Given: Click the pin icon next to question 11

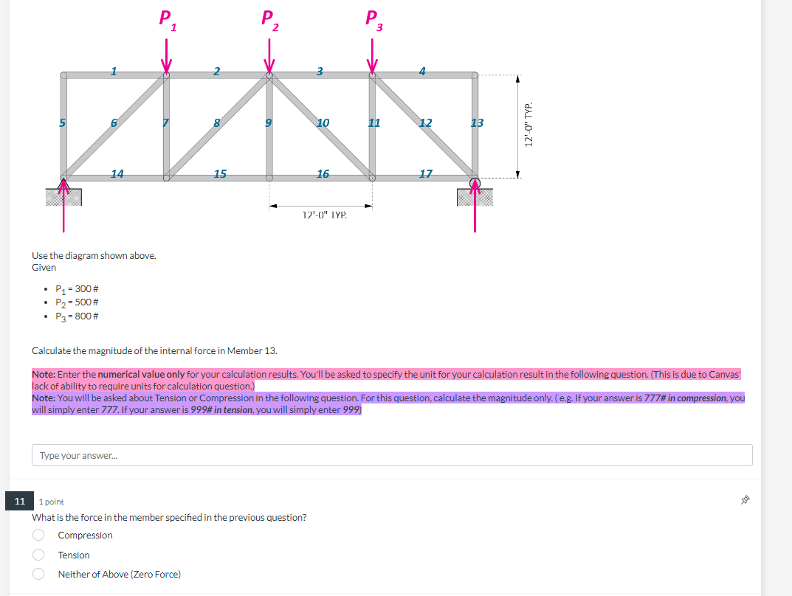Looking at the screenshot, I should [745, 499].
